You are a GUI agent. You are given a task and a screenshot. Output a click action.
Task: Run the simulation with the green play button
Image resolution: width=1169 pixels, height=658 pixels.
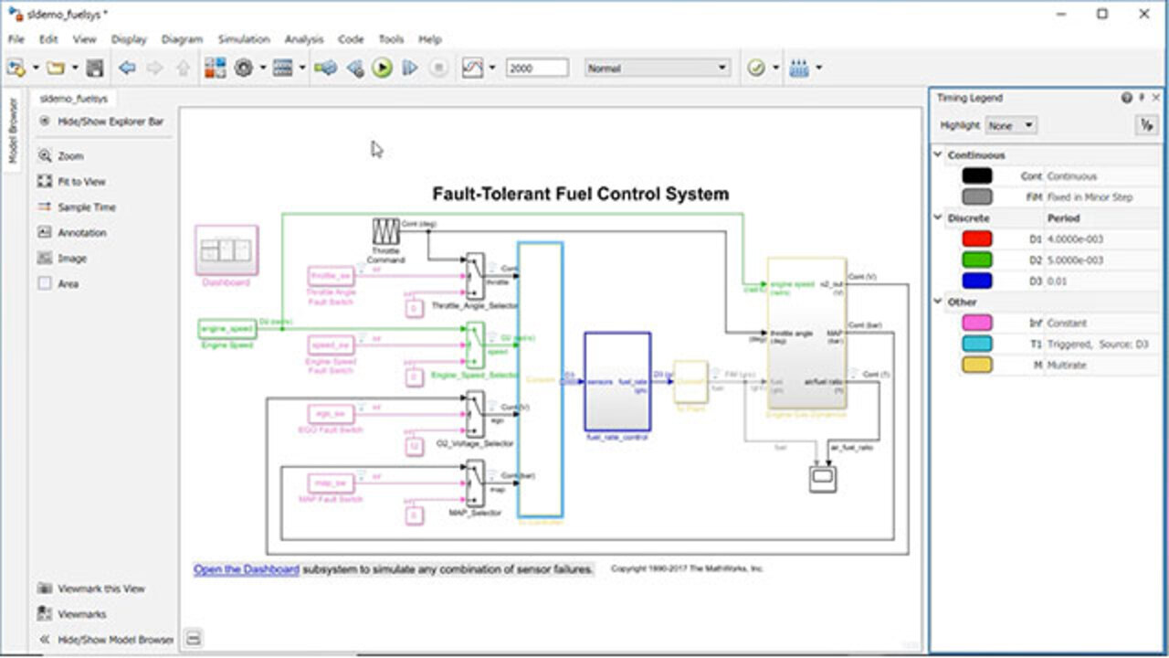382,68
